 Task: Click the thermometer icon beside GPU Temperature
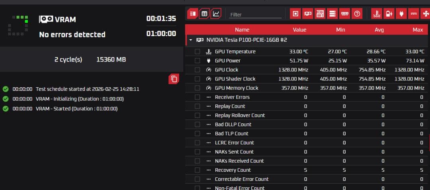(209, 52)
